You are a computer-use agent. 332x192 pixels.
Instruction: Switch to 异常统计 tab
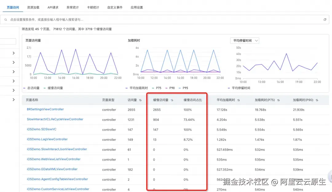[x=73, y=7]
